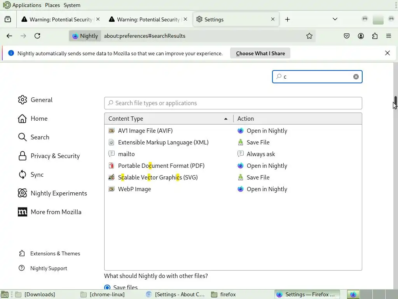Sort by Content Type column header
The image size is (398, 299).
pyautogui.click(x=169, y=118)
